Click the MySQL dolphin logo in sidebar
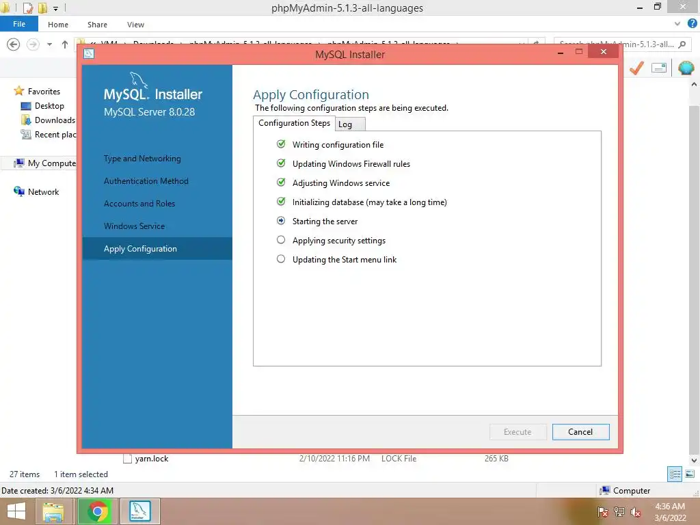This screenshot has width=700, height=525. pyautogui.click(x=138, y=79)
